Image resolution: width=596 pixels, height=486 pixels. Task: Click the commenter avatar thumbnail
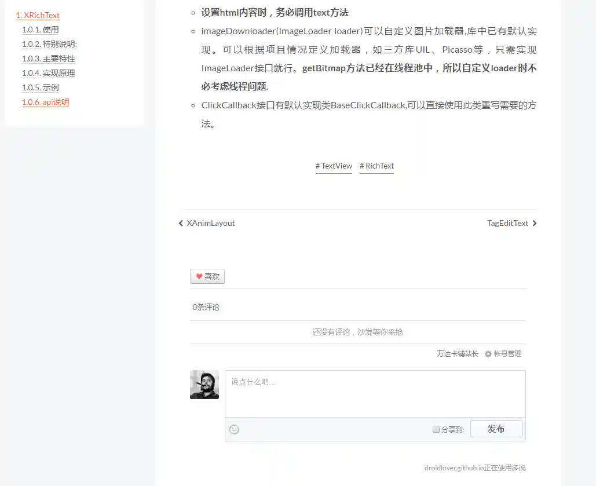(204, 385)
